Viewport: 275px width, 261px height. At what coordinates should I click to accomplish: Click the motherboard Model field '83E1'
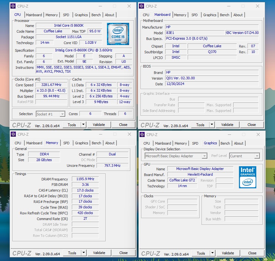tap(195, 33)
